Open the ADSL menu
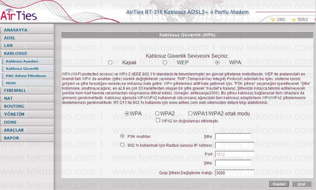This screenshot has height=190, width=316. (27, 38)
